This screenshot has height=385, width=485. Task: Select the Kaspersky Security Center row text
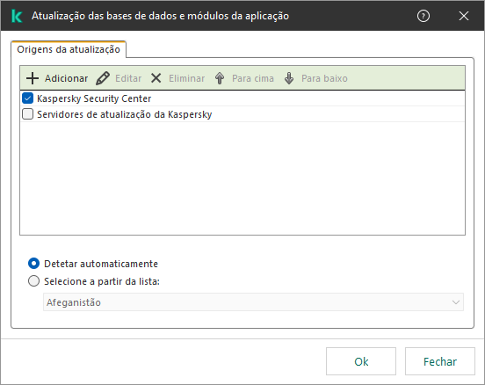point(94,98)
